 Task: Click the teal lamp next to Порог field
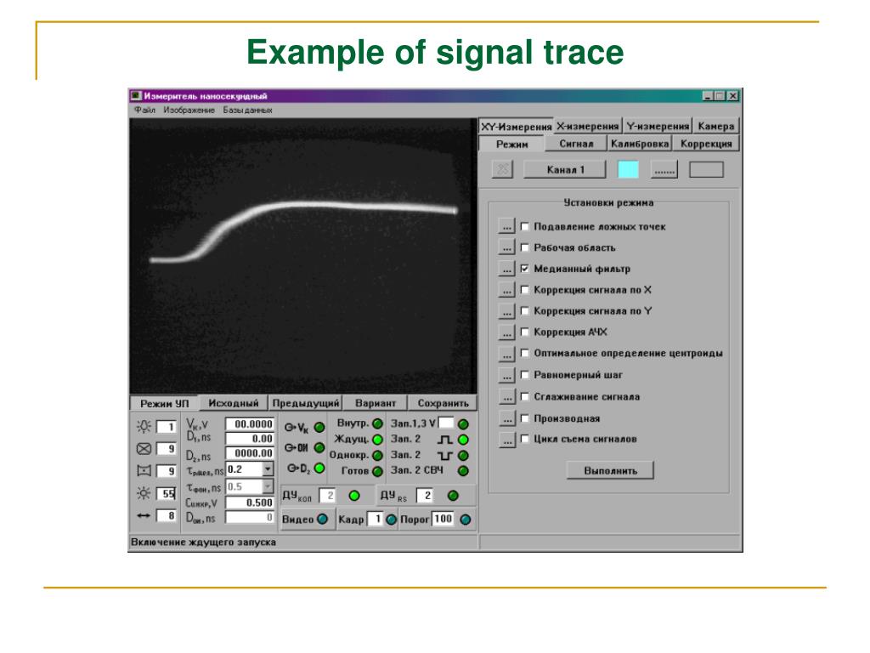pos(466,520)
